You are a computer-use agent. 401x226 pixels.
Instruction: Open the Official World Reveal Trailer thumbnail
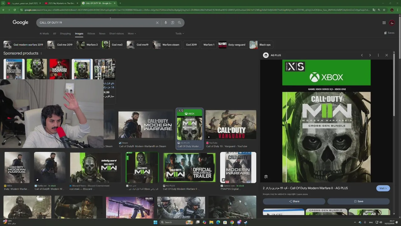[190, 168]
